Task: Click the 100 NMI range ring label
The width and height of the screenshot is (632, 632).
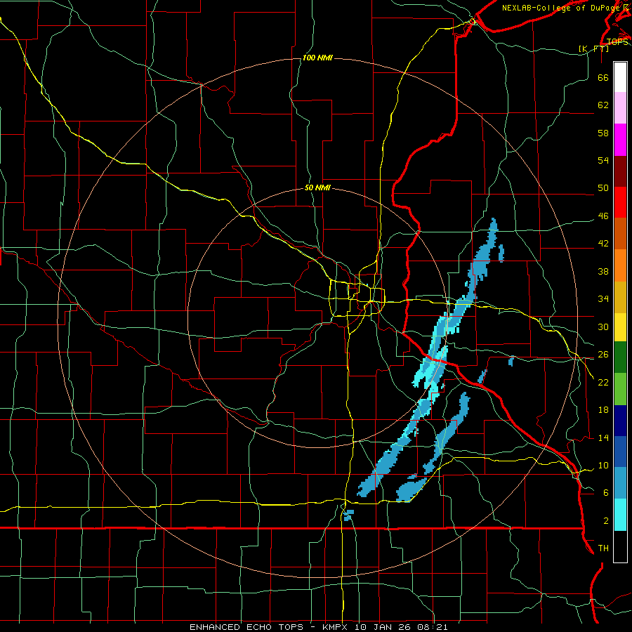Action: tap(317, 58)
